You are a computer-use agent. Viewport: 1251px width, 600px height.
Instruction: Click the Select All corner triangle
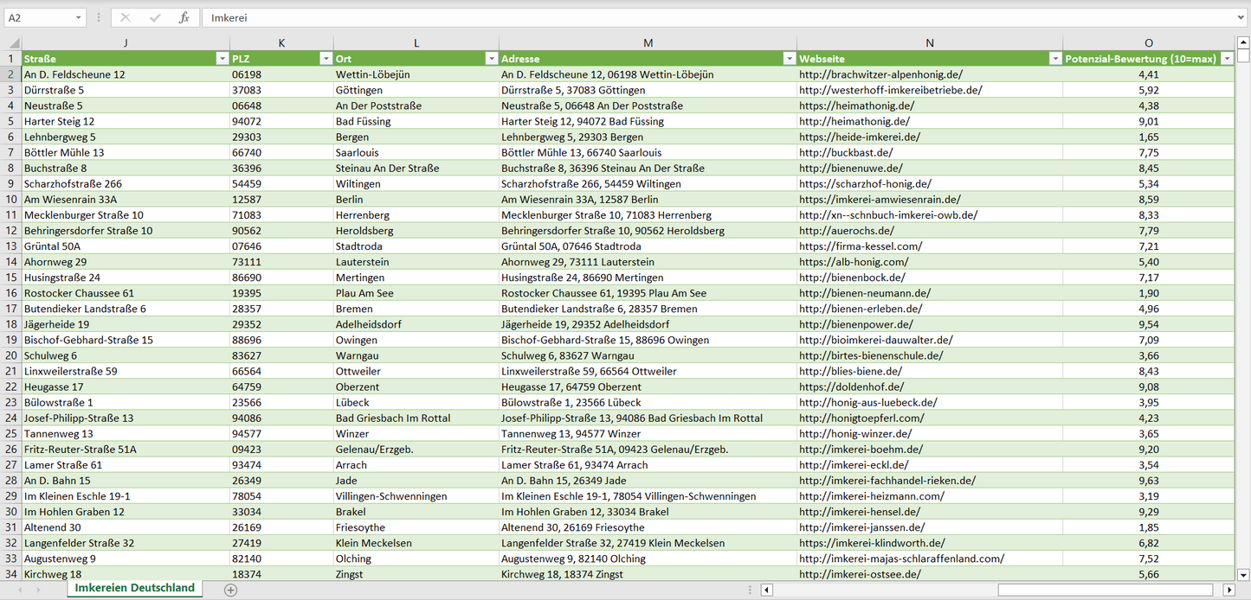(11, 43)
